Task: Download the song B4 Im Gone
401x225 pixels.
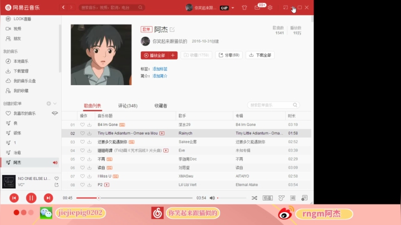Action: (x=89, y=125)
